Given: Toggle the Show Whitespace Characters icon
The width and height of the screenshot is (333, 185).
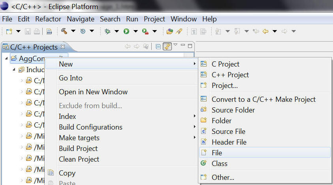Looking at the screenshot, I should click(x=194, y=32).
